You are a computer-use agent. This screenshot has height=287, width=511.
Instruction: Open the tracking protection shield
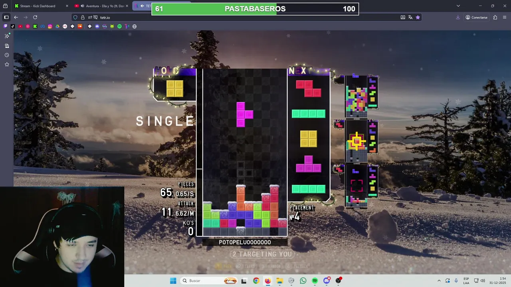coord(75,18)
